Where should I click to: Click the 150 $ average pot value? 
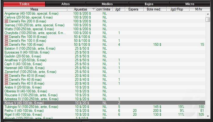tap(157, 45)
